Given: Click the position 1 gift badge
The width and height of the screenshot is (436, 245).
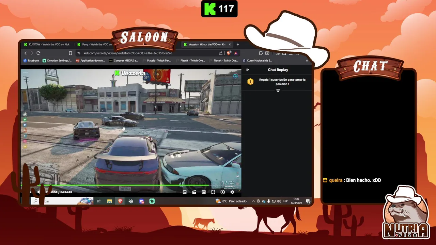Looking at the screenshot, I should [250, 82].
